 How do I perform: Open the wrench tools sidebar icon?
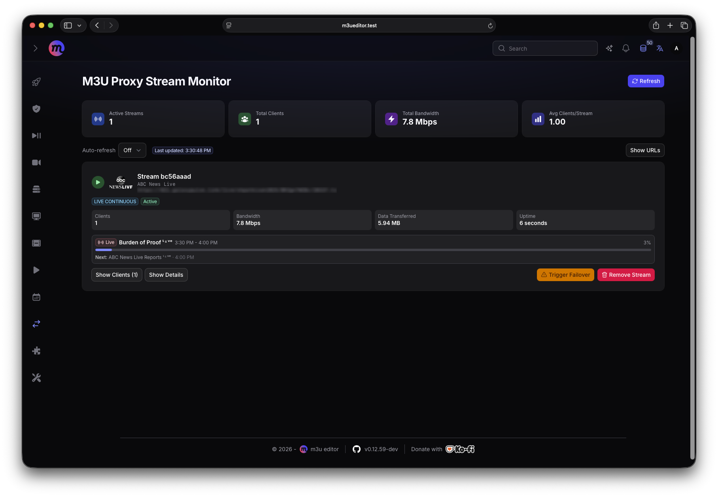(x=36, y=378)
